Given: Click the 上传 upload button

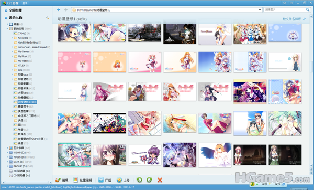Looking at the screenshot, I should [x=123, y=180].
